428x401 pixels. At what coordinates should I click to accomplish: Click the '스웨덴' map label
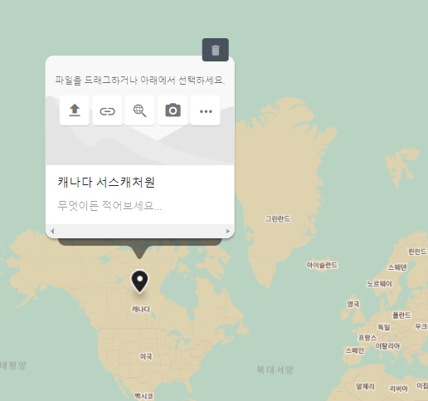(397, 267)
